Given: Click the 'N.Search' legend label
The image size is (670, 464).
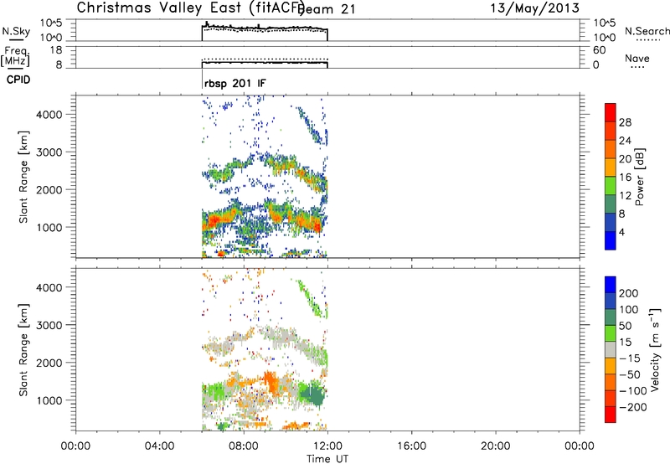Looking at the screenshot, I should click(x=647, y=31).
